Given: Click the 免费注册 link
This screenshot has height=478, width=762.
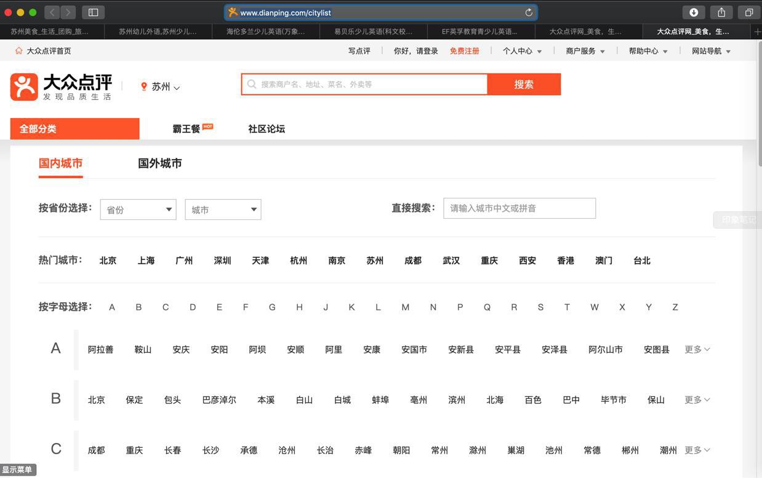Looking at the screenshot, I should (x=464, y=51).
